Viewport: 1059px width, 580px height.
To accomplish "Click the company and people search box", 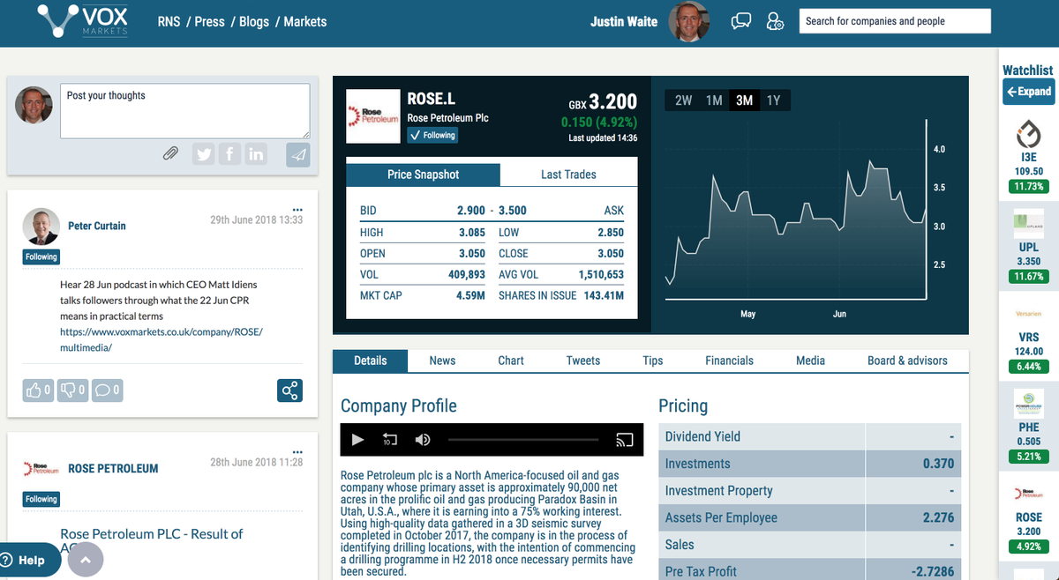I will coord(895,21).
